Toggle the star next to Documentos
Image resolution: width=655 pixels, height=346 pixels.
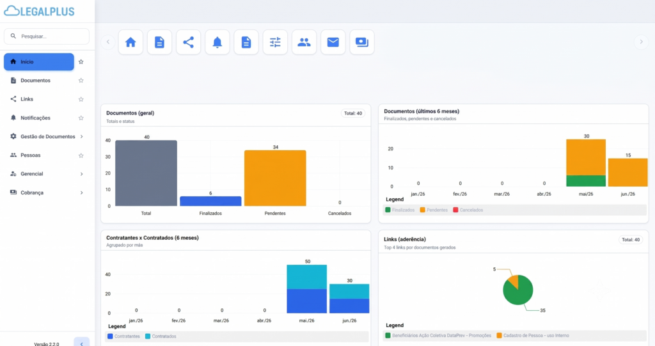pos(81,80)
